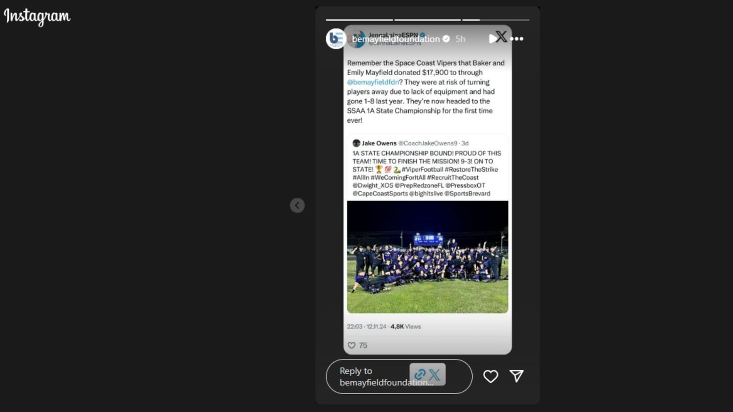Click the Instagram logo
Screen dimensions: 733x412
tap(37, 16)
